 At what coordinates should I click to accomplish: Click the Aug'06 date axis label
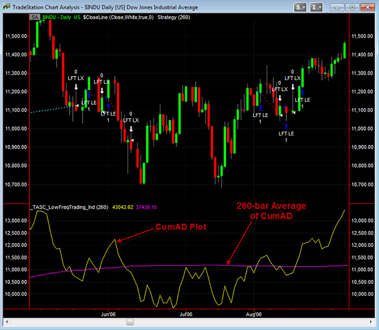253,313
